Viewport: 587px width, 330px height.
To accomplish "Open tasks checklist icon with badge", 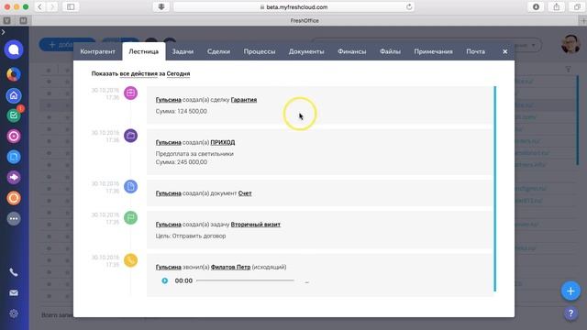I will point(14,115).
